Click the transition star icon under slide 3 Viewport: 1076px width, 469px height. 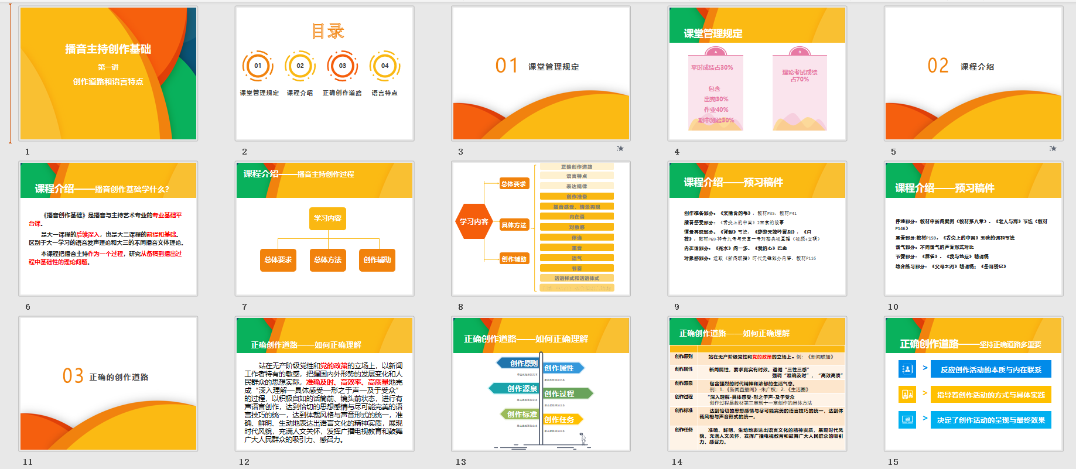click(620, 149)
